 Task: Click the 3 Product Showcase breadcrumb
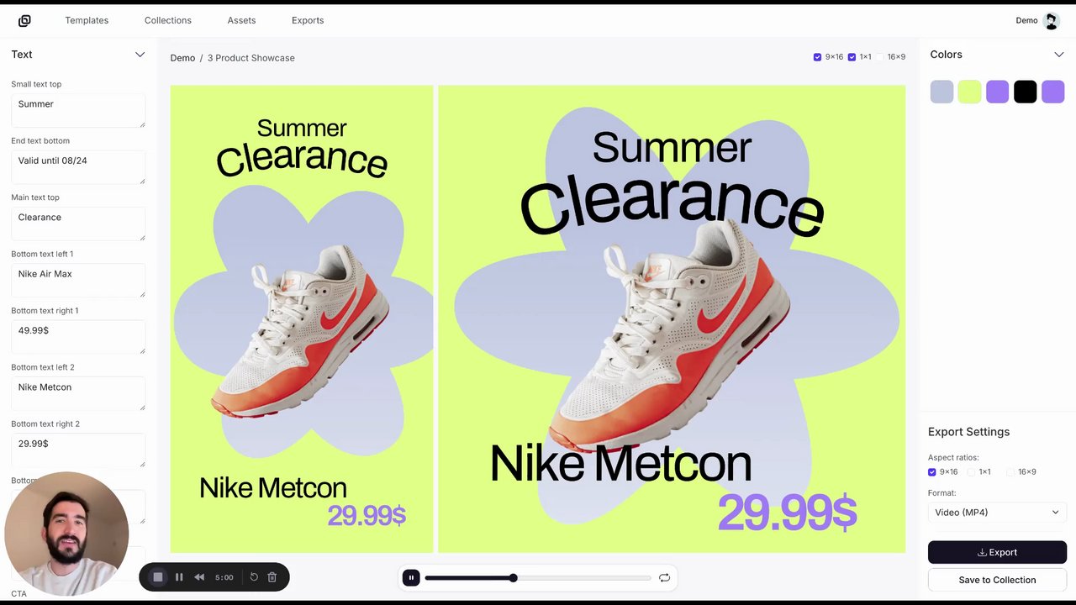point(251,58)
